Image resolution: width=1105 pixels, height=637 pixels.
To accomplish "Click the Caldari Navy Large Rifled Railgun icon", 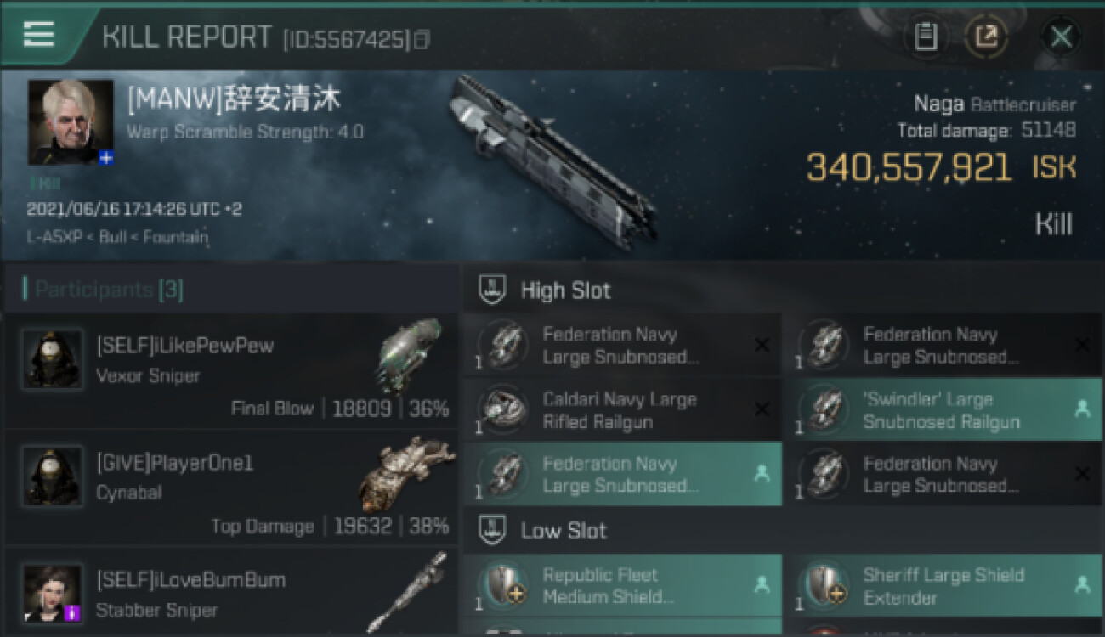I will [x=502, y=410].
